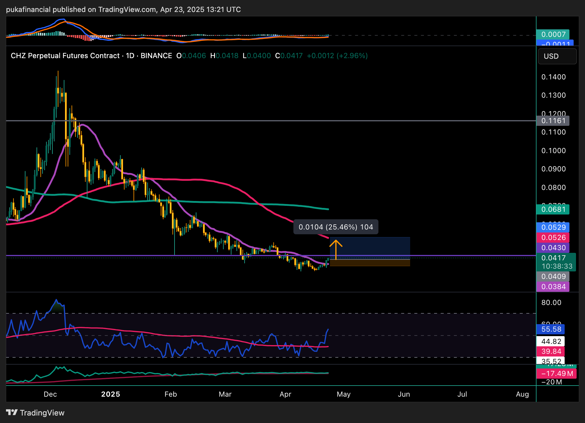Click the TradingView text link at bottom
This screenshot has width=585, height=423.
click(42, 413)
